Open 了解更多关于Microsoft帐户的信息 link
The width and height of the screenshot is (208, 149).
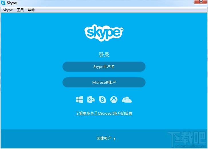pos(104,113)
